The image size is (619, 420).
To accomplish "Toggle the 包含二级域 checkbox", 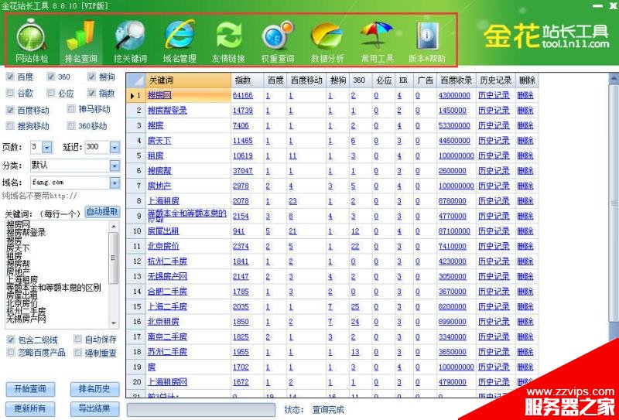I will tap(11, 340).
